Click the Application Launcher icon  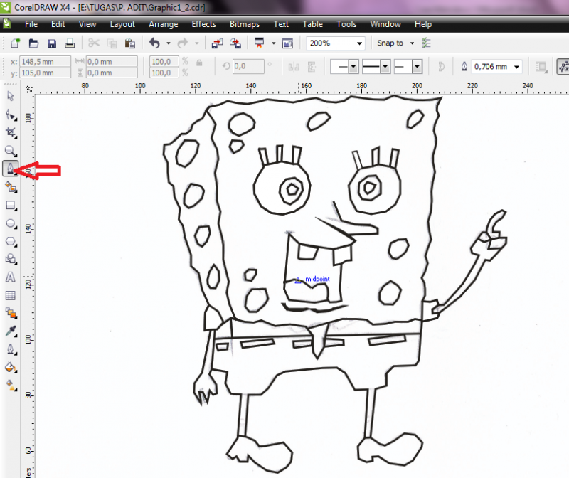pos(259,43)
